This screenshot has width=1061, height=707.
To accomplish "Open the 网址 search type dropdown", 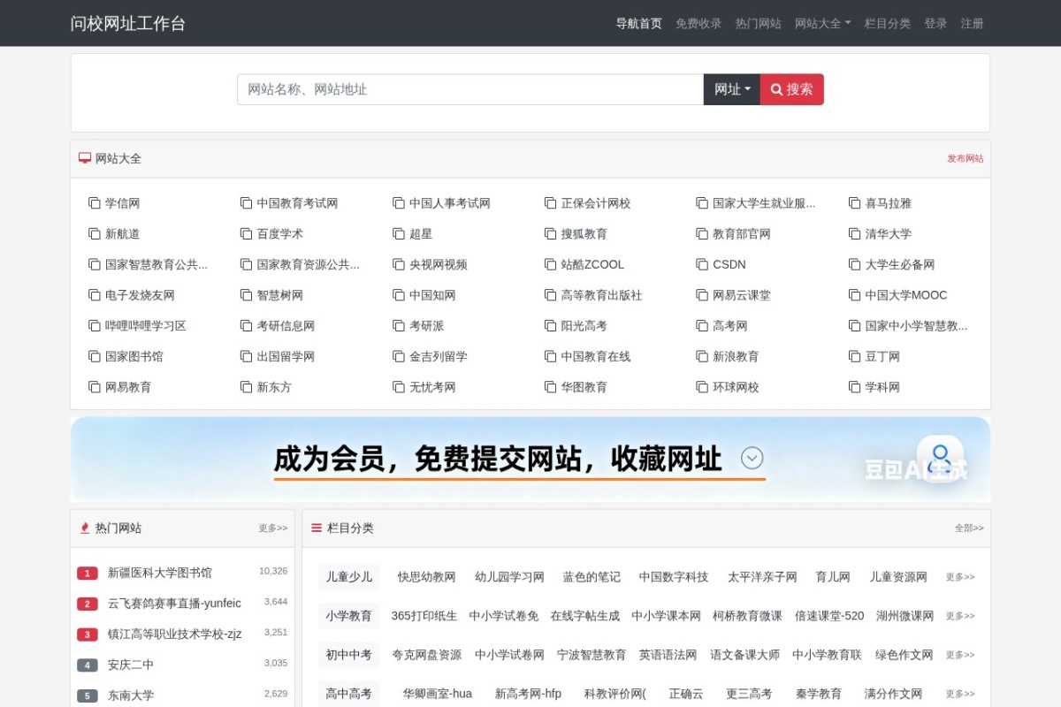I will tap(732, 89).
